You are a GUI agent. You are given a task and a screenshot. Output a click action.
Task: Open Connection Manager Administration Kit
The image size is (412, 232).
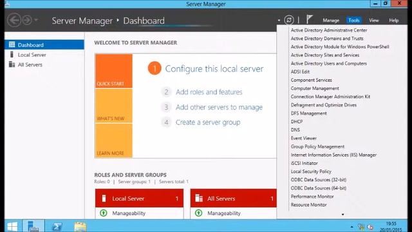coord(330,97)
